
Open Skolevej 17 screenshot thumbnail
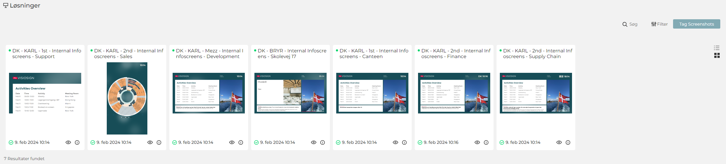click(291, 93)
